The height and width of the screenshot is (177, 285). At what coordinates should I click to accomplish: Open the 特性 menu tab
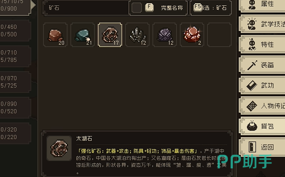[x=263, y=45]
